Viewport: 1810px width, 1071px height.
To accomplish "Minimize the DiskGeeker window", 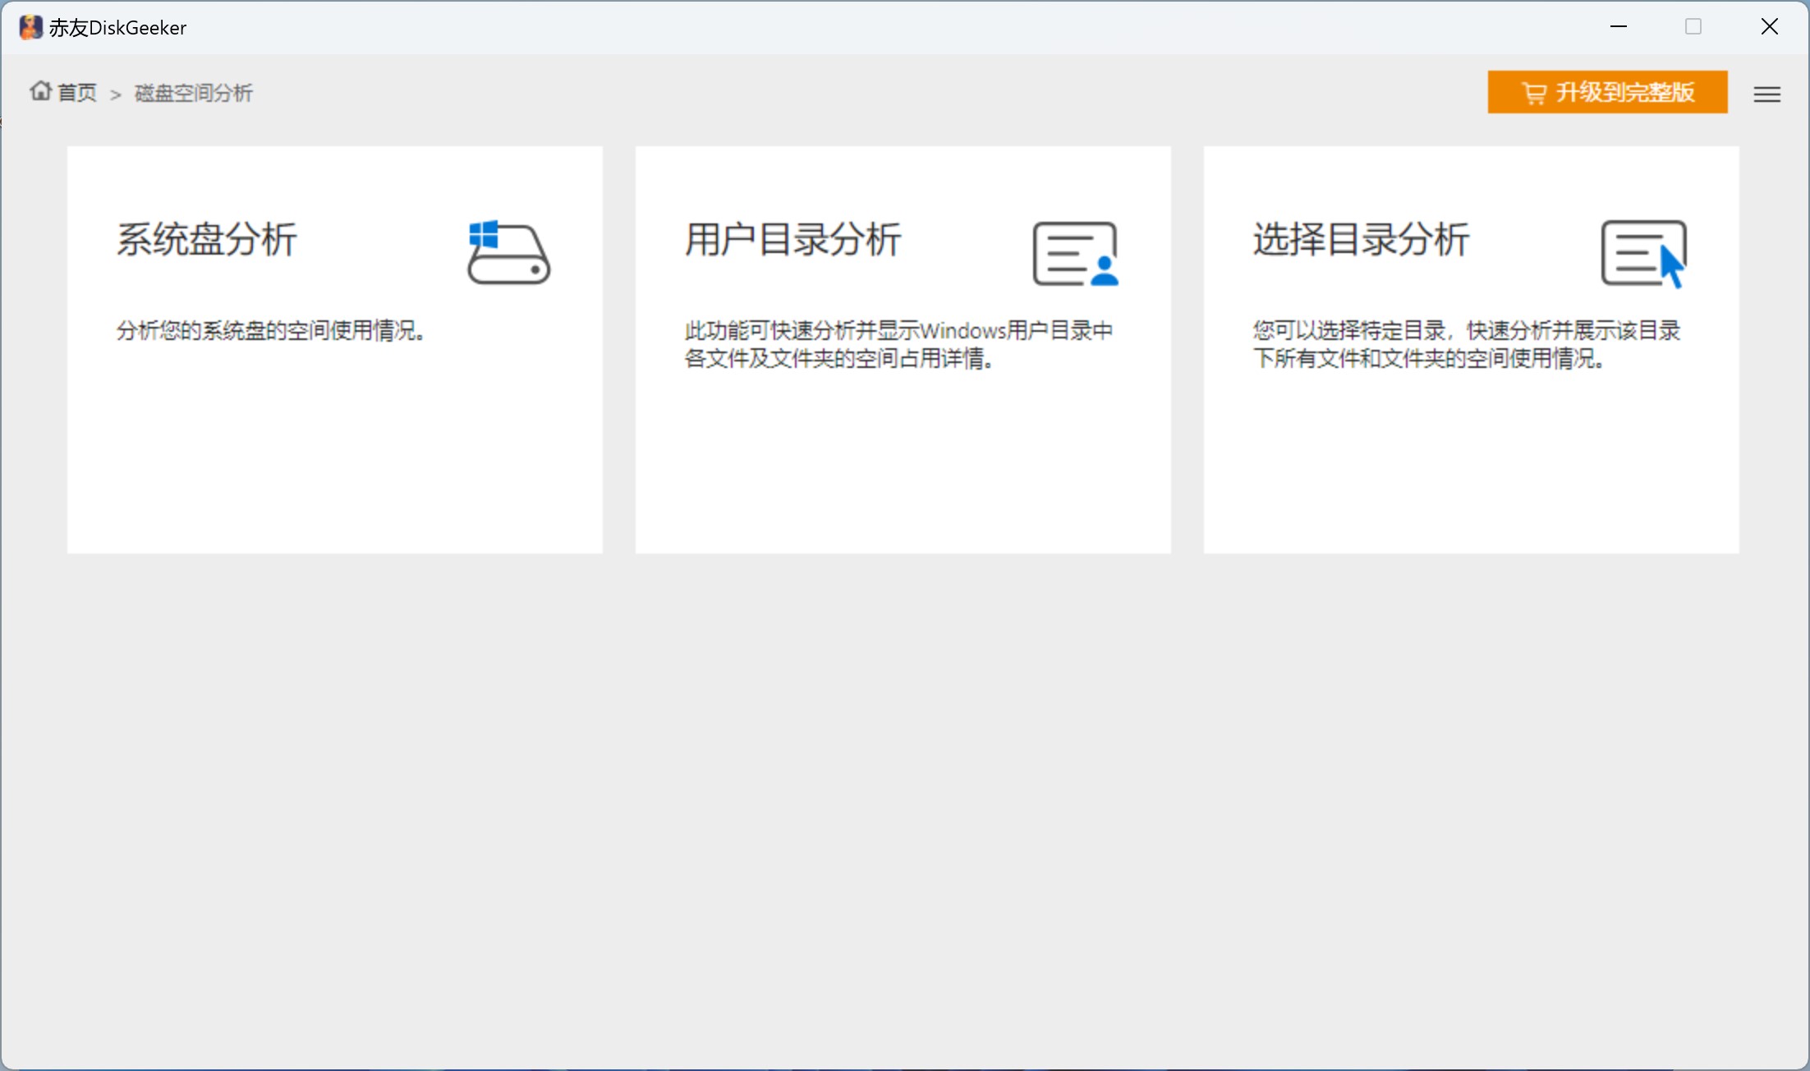I will coord(1619,27).
